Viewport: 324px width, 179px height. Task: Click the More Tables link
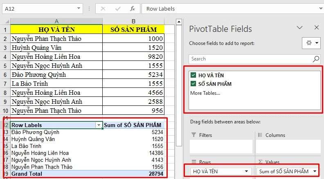click(x=205, y=93)
